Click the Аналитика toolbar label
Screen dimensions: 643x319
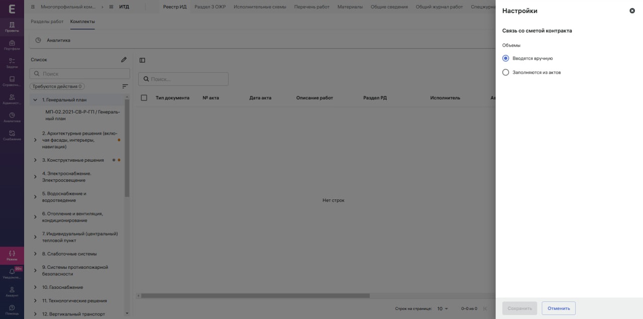click(59, 40)
